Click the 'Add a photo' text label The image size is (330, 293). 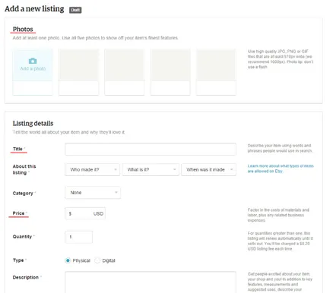coord(33,68)
